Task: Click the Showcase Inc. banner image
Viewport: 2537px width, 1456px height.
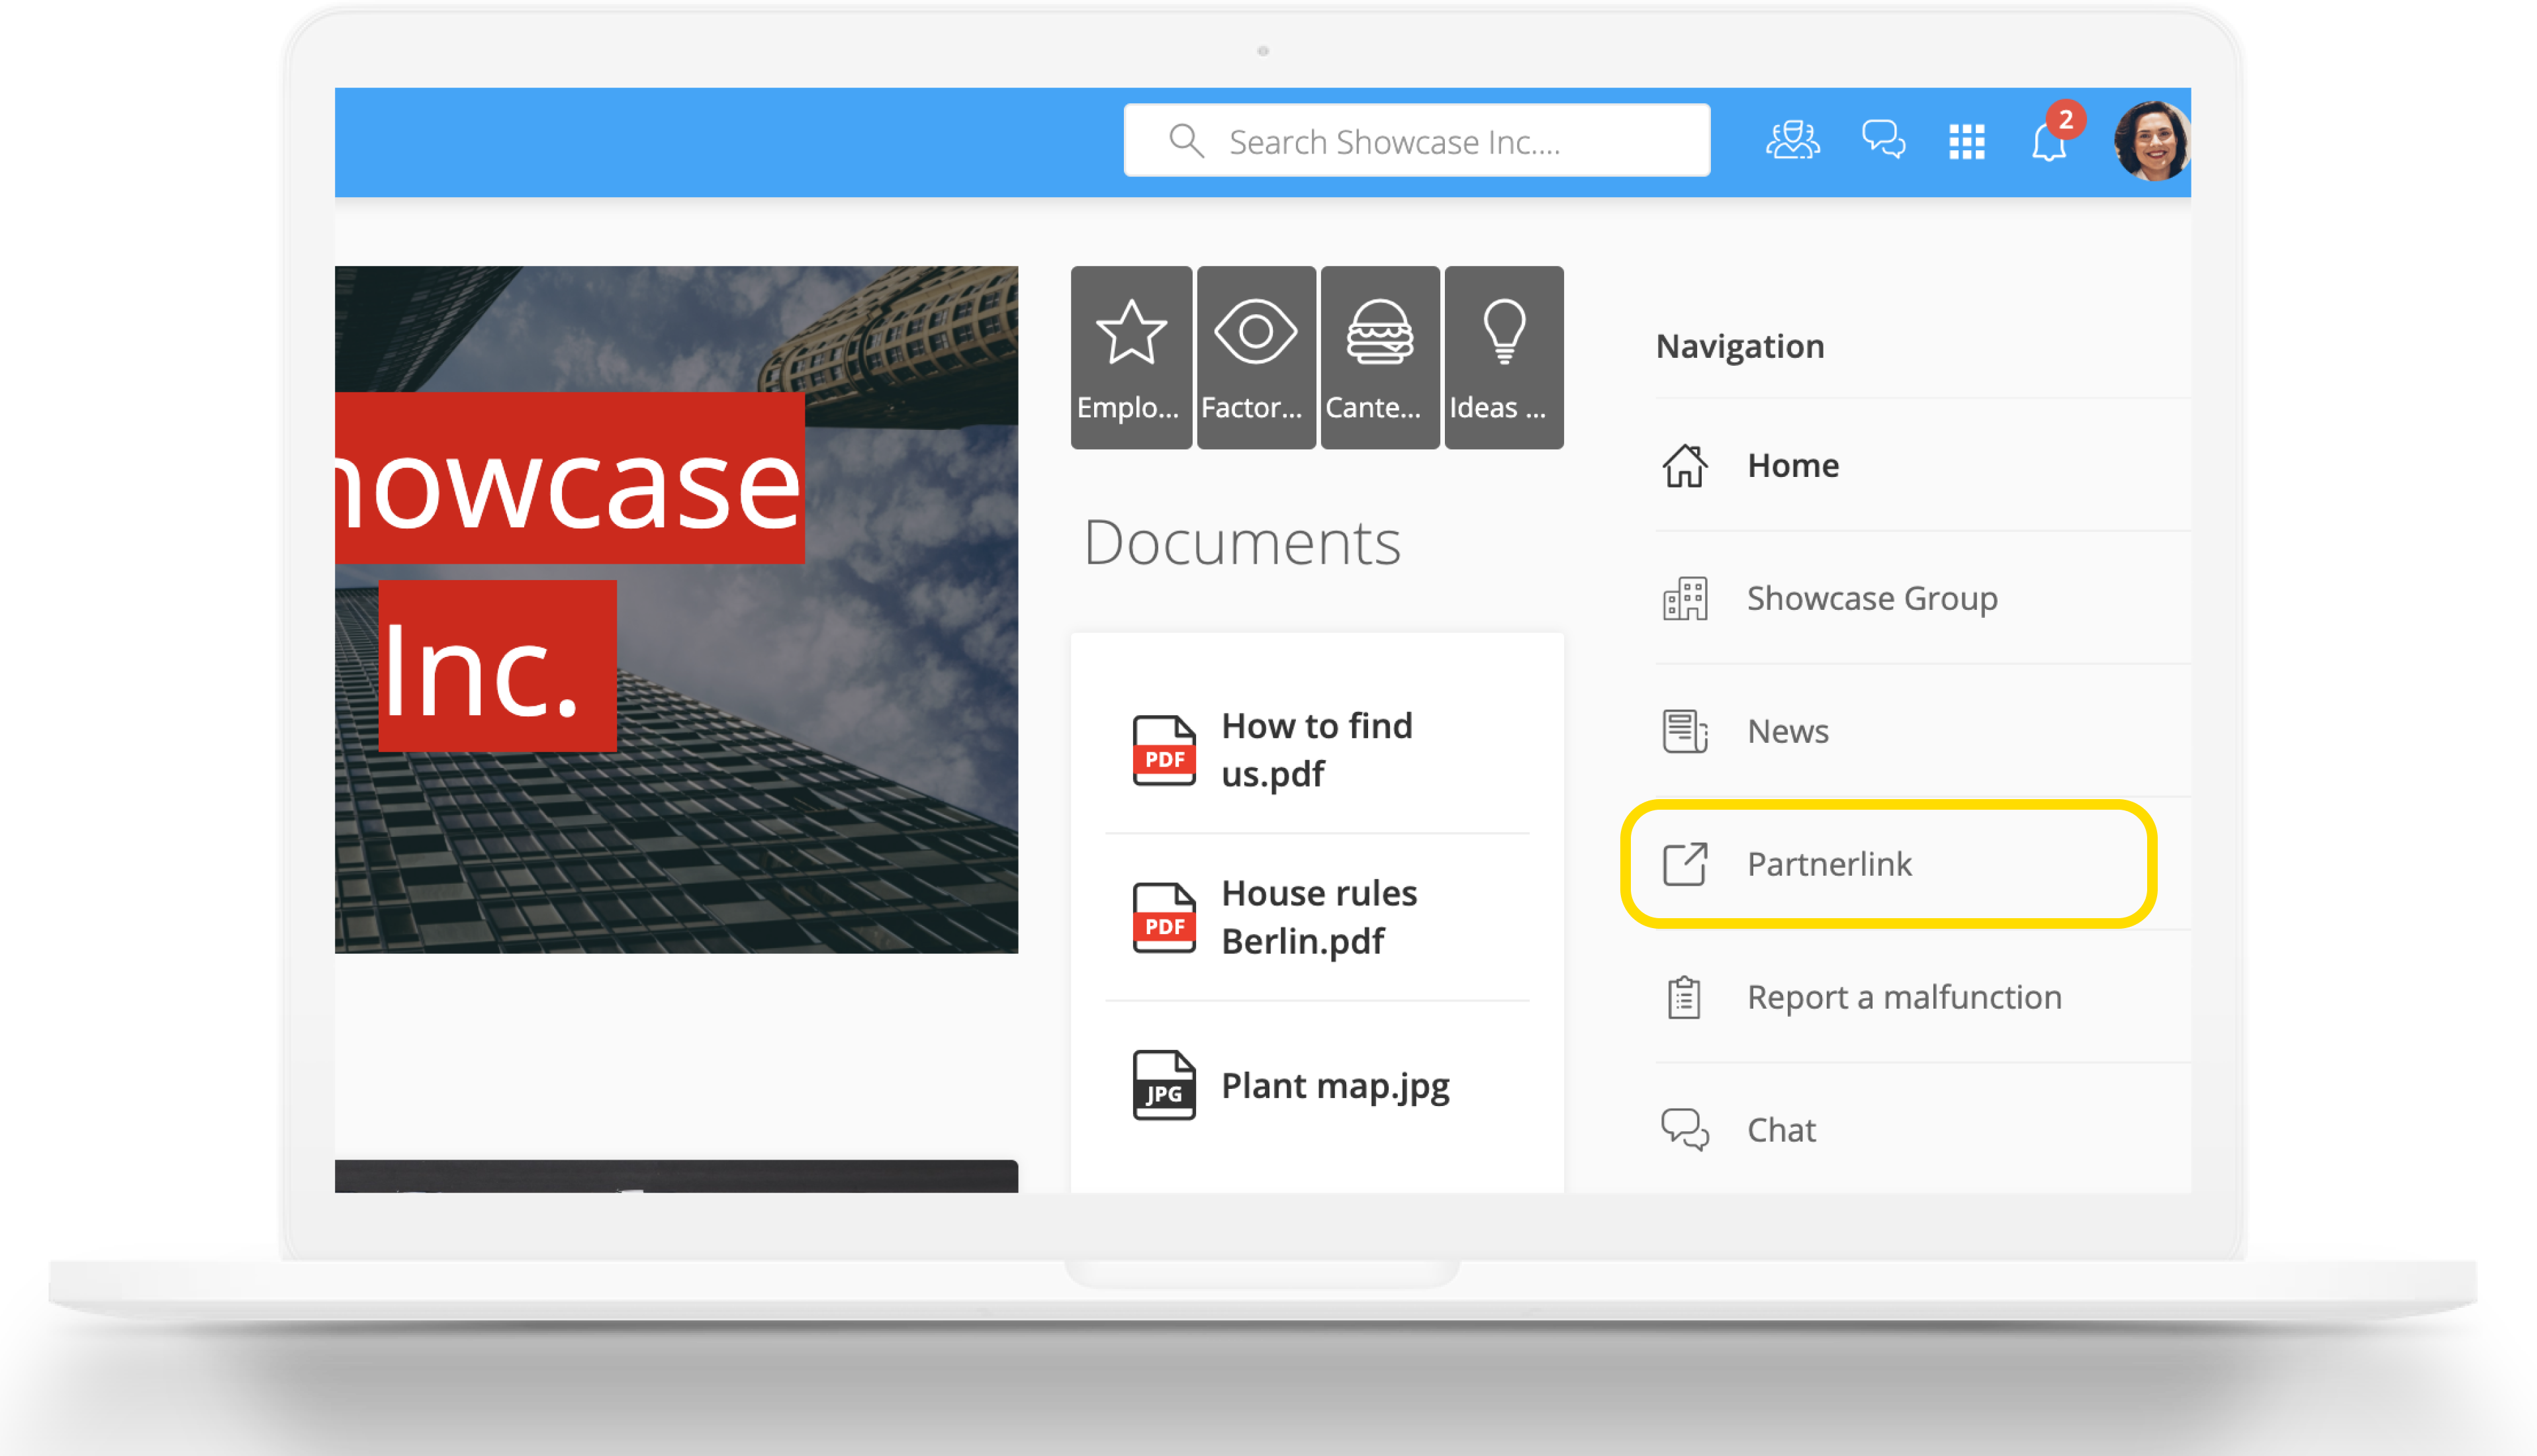Action: click(676, 609)
